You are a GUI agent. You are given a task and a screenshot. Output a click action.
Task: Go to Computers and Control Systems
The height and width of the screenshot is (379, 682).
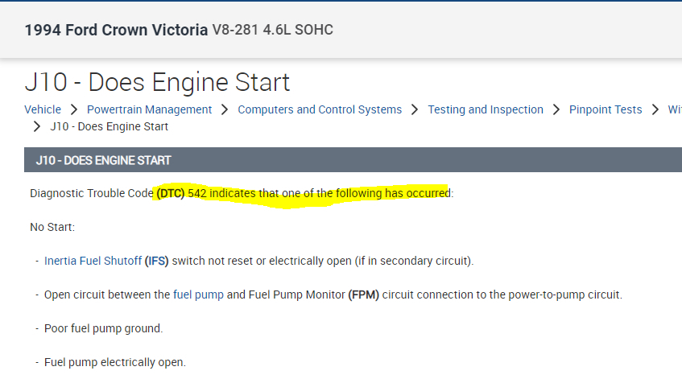[320, 109]
